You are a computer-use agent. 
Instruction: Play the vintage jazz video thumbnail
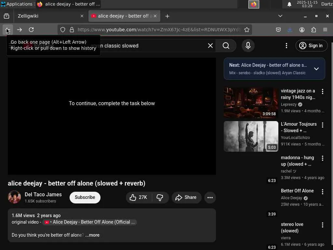click(x=251, y=103)
